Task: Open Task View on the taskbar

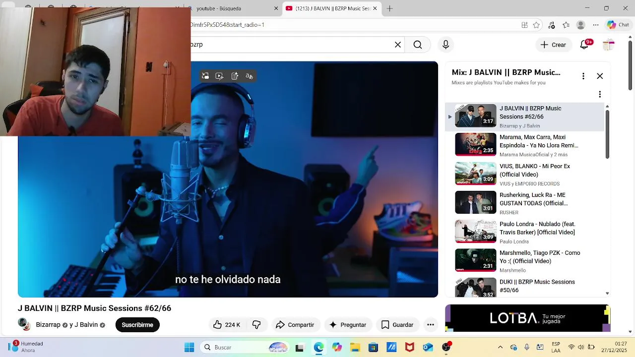Action: click(299, 348)
